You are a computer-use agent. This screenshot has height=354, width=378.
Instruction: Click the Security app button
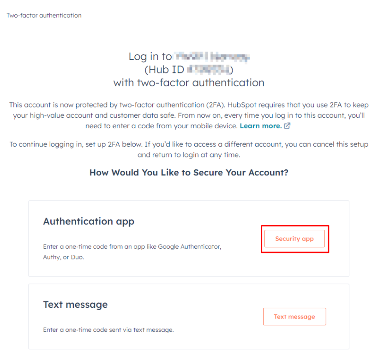pos(294,239)
